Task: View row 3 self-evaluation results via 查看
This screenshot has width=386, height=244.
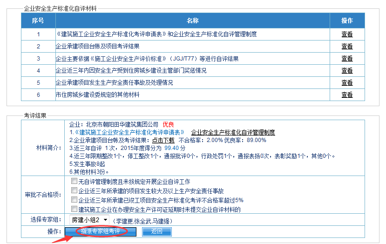Action: 347,58
